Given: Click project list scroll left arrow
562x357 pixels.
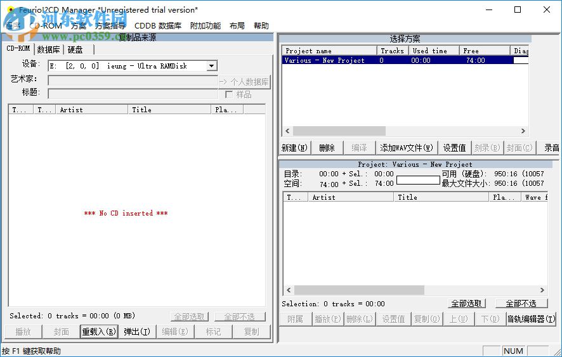Looking at the screenshot, I should [x=287, y=131].
